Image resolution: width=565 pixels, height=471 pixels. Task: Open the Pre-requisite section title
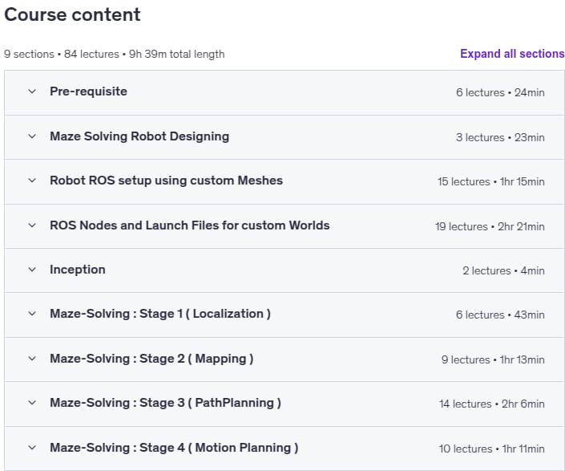point(88,91)
